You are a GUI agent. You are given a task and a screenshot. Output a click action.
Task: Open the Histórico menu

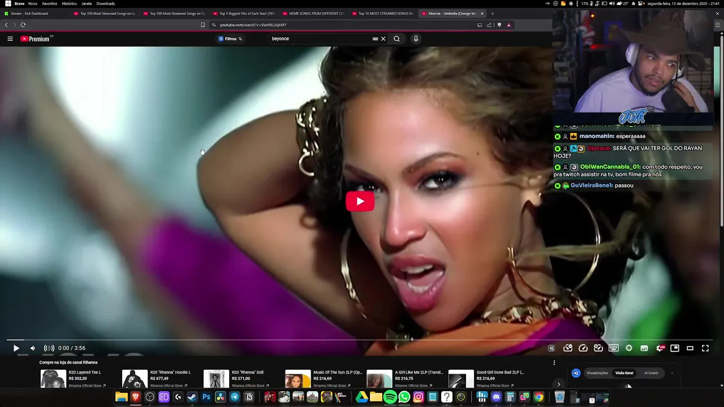[69, 3]
